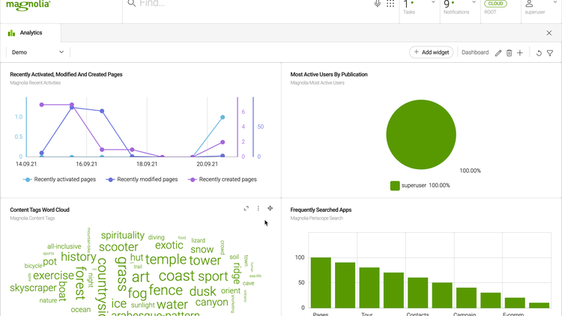562x316 pixels.
Task: Open Word Cloud widget three-dot menu
Action: click(x=258, y=208)
